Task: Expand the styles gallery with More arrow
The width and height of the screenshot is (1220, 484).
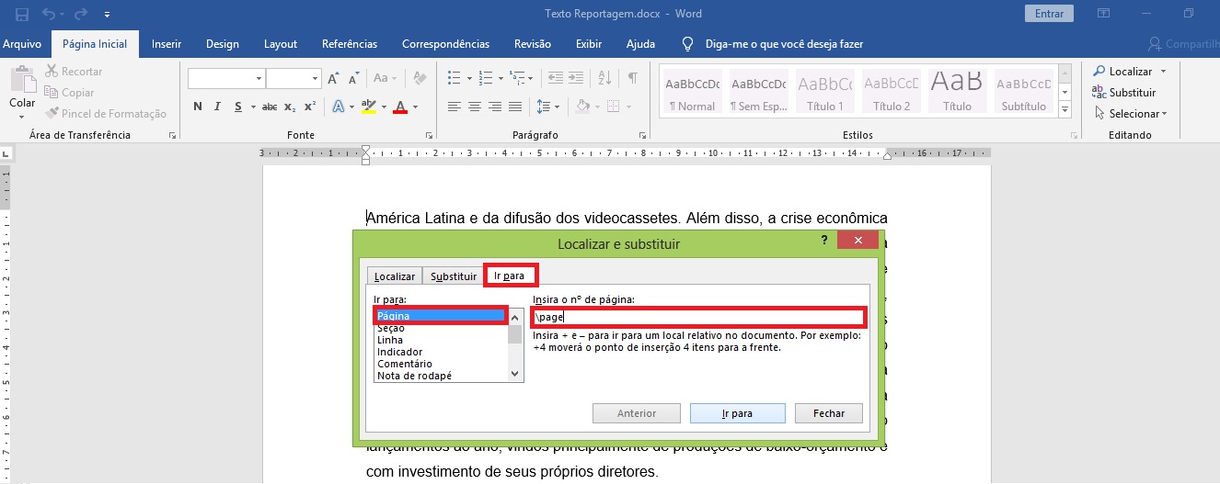Action: 1065,111
